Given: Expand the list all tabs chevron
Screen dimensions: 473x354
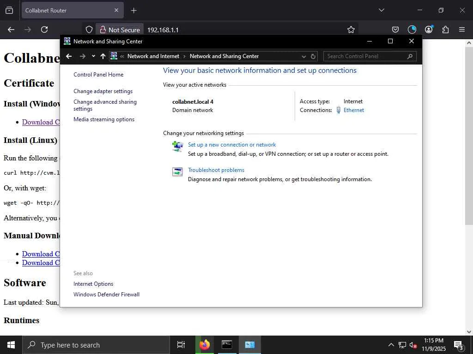Looking at the screenshot, I should (381, 10).
